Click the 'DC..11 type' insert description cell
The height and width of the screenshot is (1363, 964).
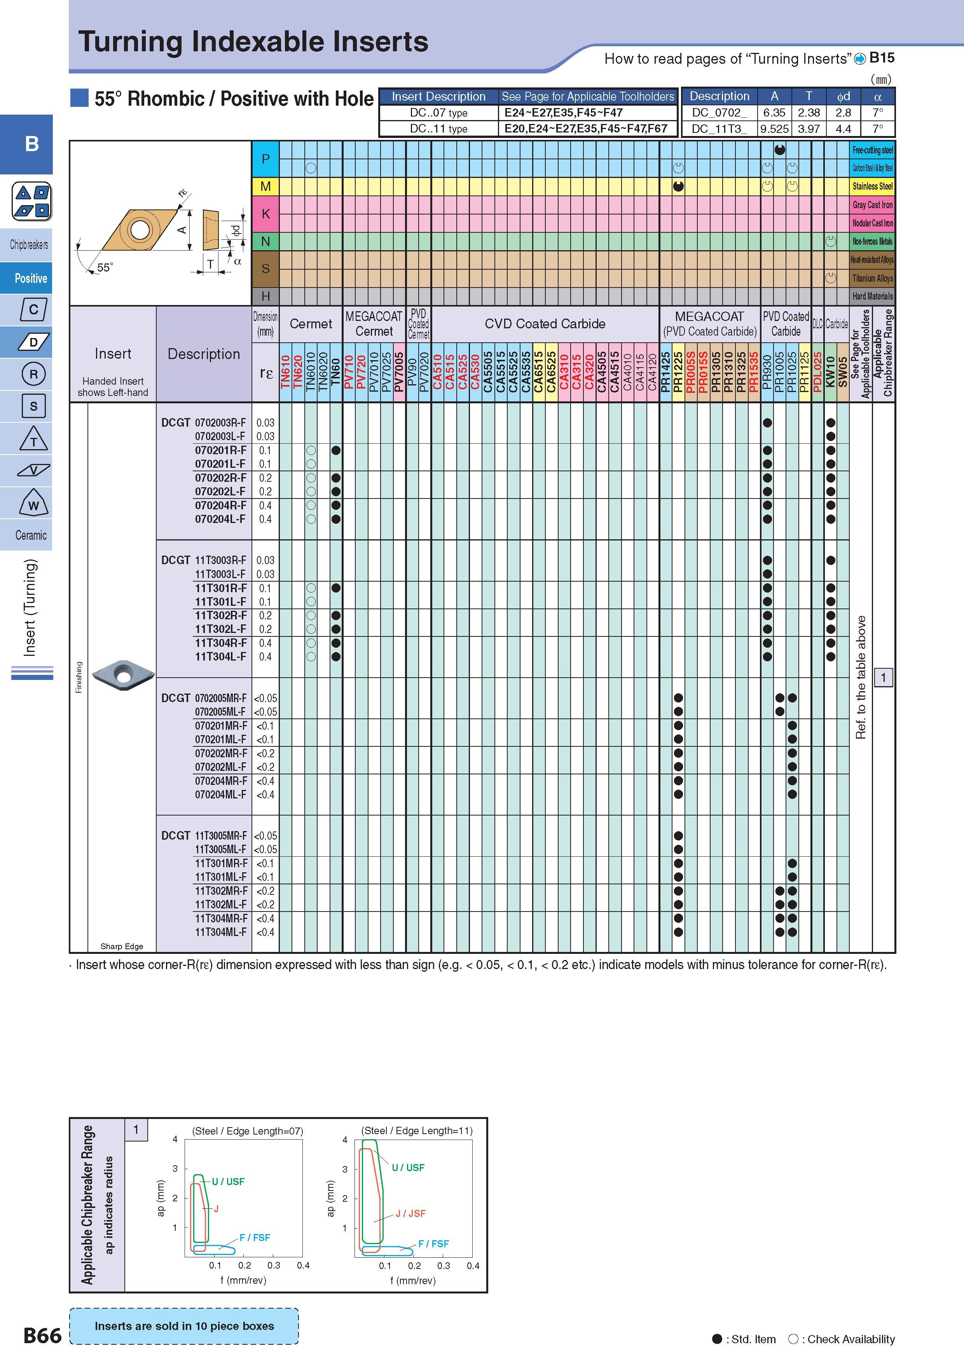[x=438, y=129]
